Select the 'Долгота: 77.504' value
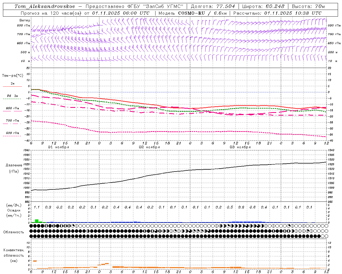This screenshot has height=274, width=342. (x=213, y=6)
